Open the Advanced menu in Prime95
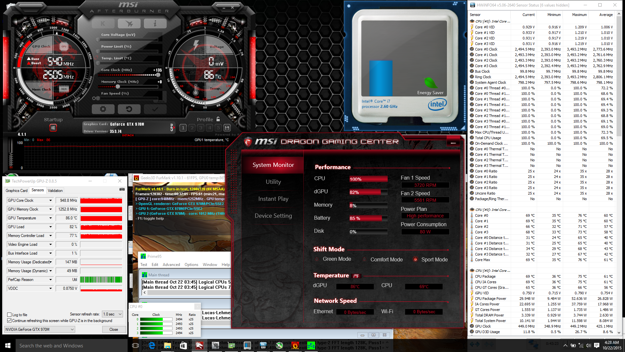This screenshot has height=352, width=625. pyautogui.click(x=171, y=265)
